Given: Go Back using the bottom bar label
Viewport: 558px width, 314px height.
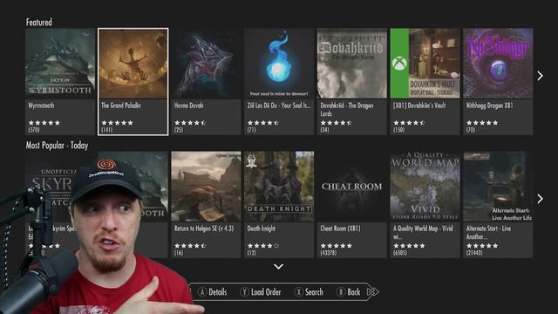Looking at the screenshot, I should (x=354, y=292).
